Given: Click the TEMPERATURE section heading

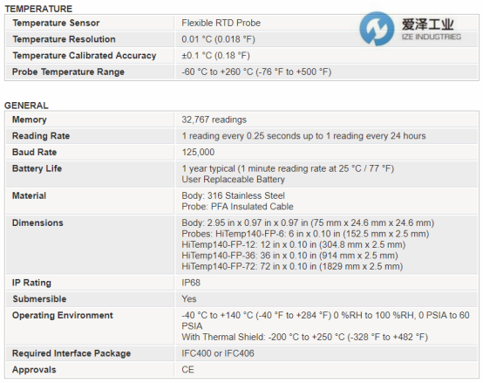Looking at the screenshot, I should tap(38, 9).
